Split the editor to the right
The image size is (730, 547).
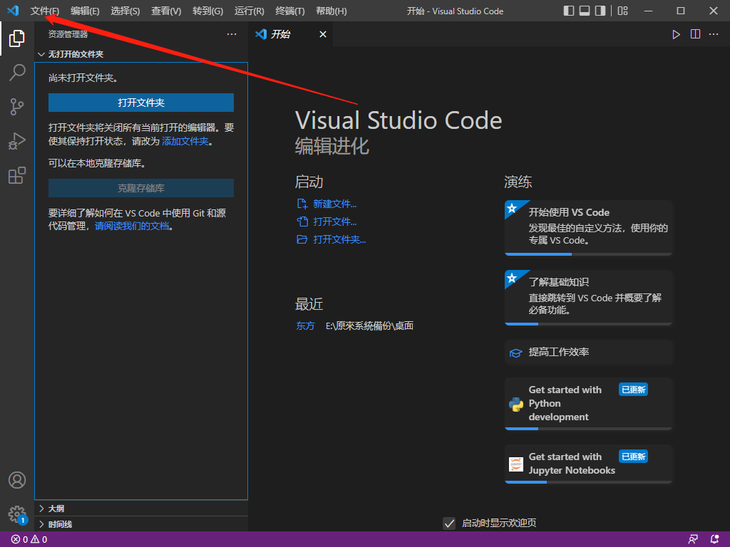695,34
